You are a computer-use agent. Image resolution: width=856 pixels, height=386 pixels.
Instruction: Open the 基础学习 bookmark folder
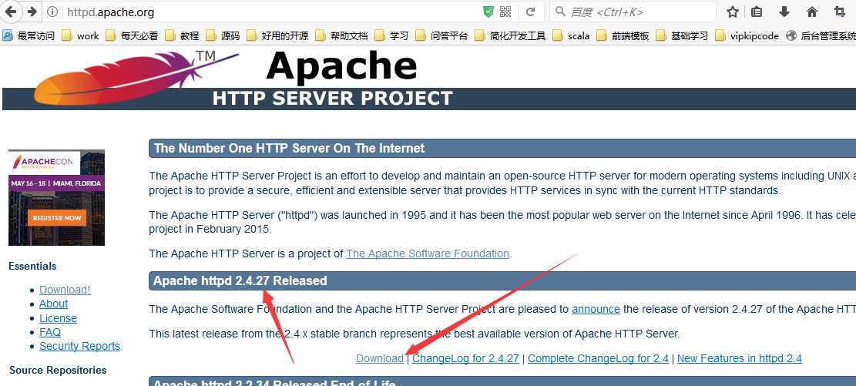[x=682, y=35]
